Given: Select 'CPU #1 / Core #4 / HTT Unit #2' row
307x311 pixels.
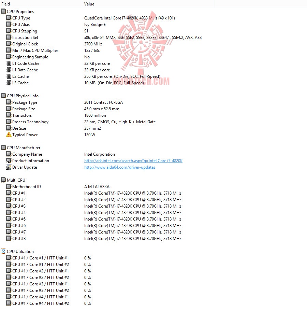Looking at the screenshot, I should (x=41, y=303).
